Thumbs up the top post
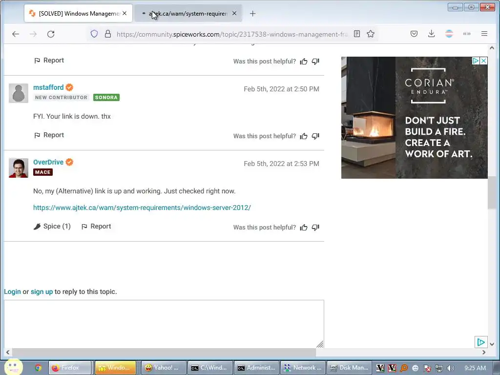The height and width of the screenshot is (375, 500). (304, 61)
